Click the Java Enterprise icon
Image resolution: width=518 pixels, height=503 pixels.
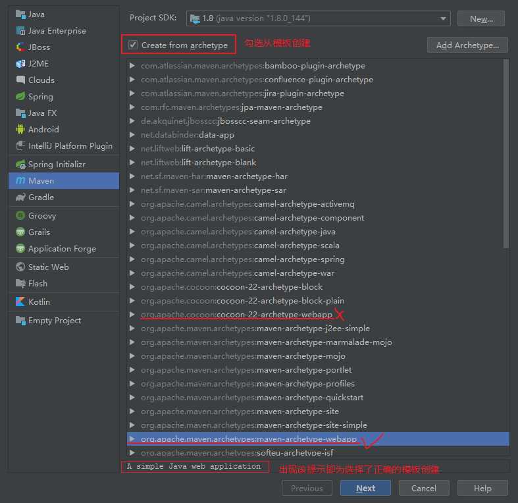tap(20, 31)
